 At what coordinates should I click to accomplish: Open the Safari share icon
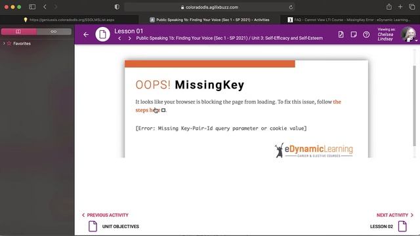(x=389, y=7)
